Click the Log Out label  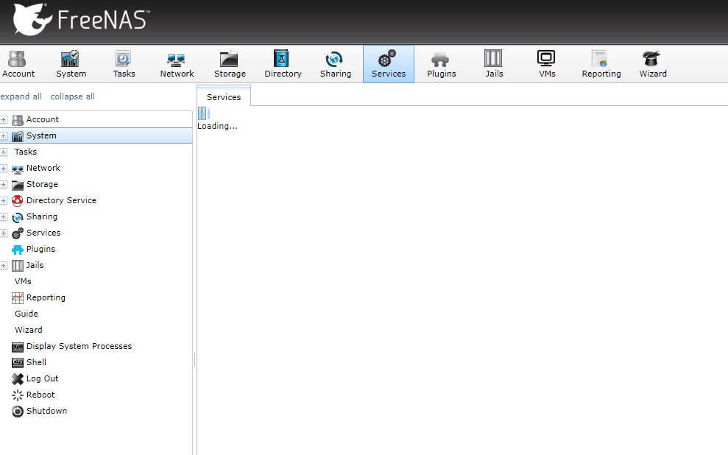pos(42,379)
